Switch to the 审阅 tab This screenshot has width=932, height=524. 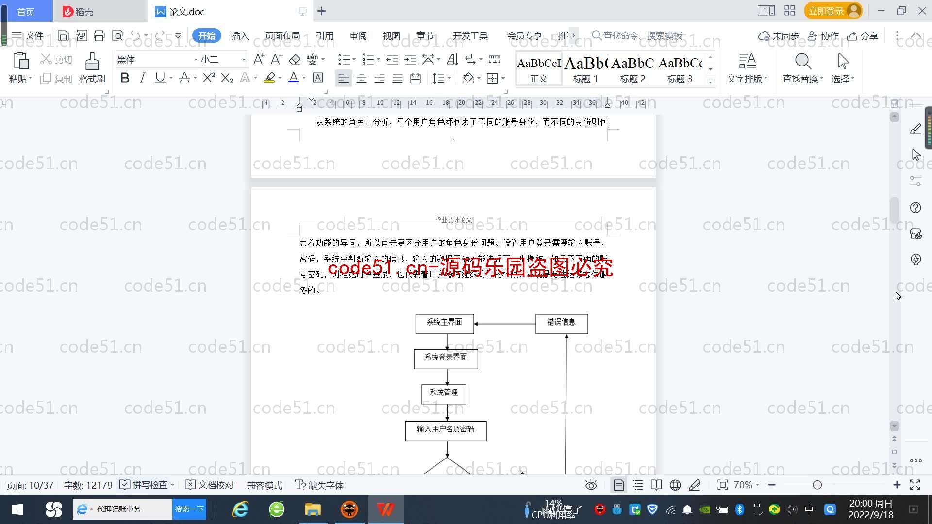pos(358,35)
